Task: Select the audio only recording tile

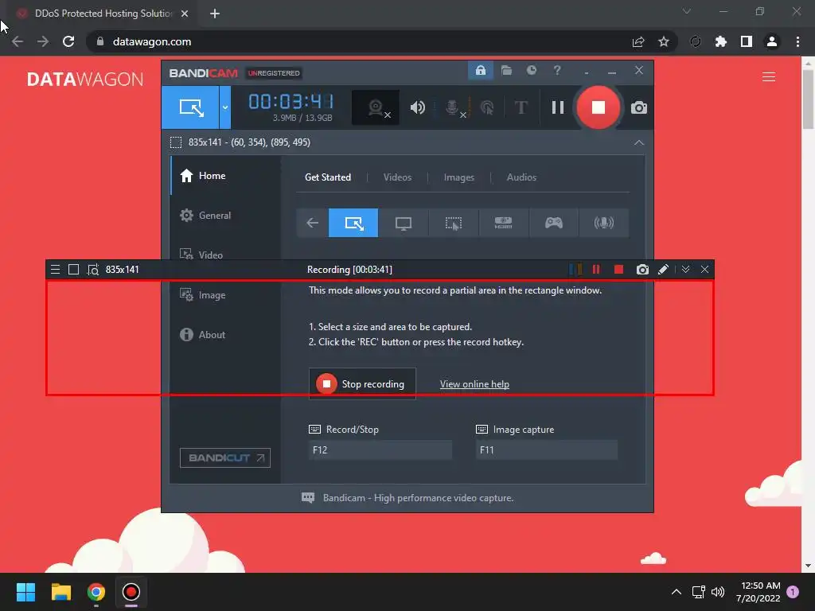Action: click(603, 223)
